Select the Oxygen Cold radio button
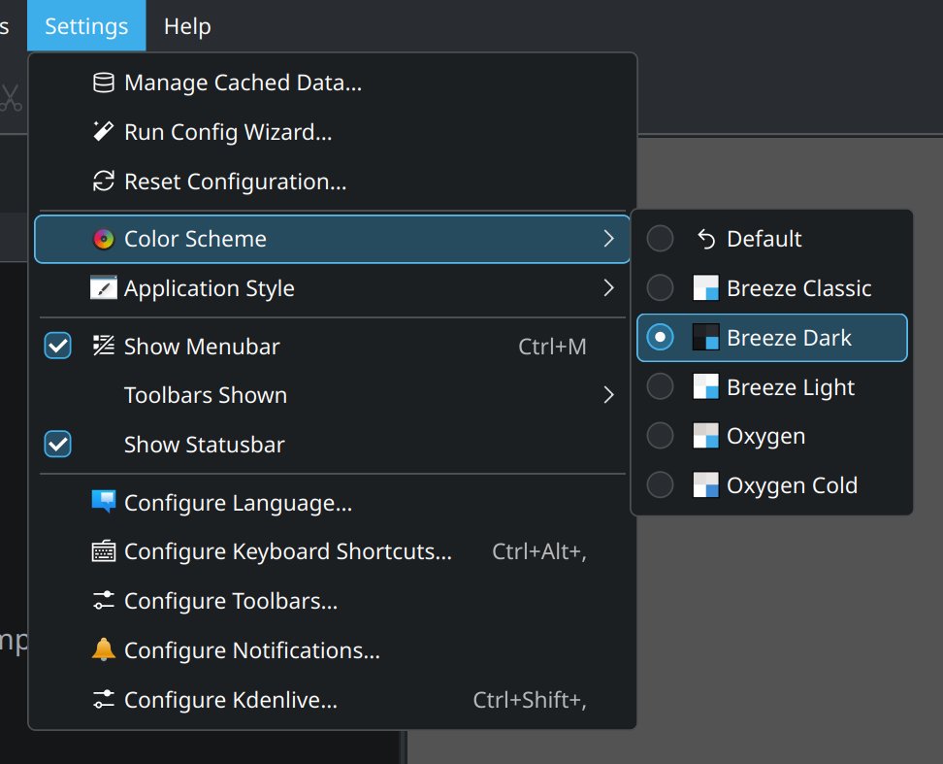Image resolution: width=943 pixels, height=764 pixels. coord(660,484)
